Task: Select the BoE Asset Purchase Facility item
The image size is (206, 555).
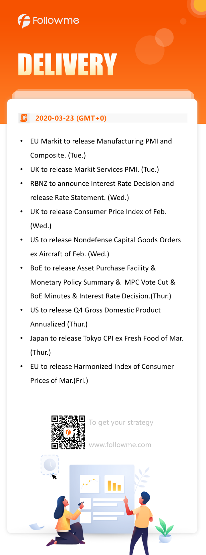Action: (x=103, y=282)
